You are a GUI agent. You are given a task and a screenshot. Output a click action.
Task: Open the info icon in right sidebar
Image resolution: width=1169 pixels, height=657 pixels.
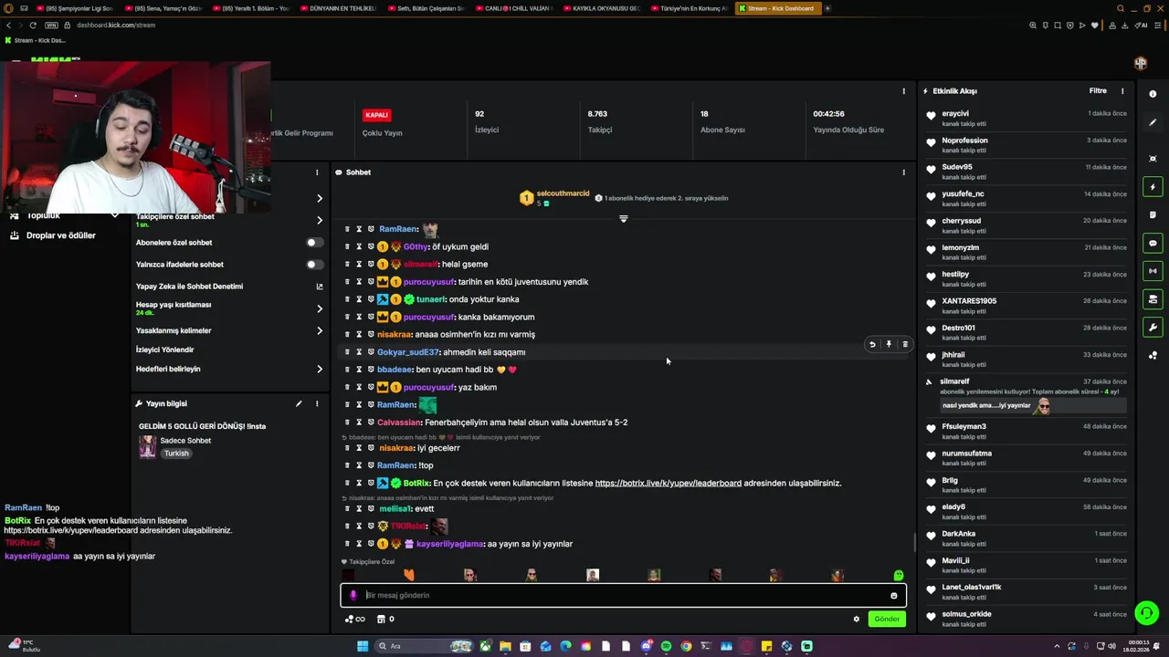(x=1153, y=94)
